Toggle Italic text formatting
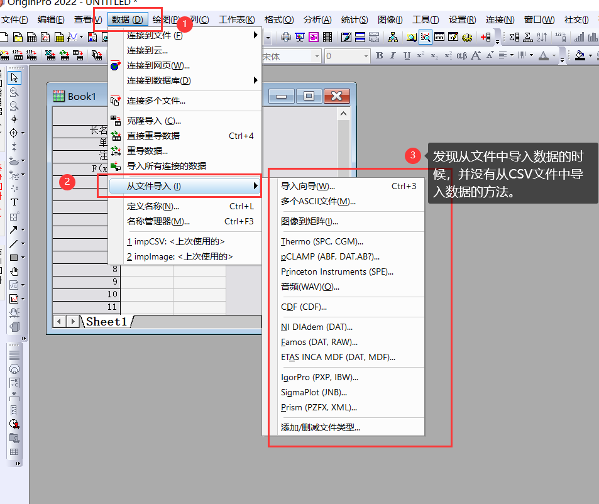This screenshot has width=599, height=504. [x=393, y=56]
